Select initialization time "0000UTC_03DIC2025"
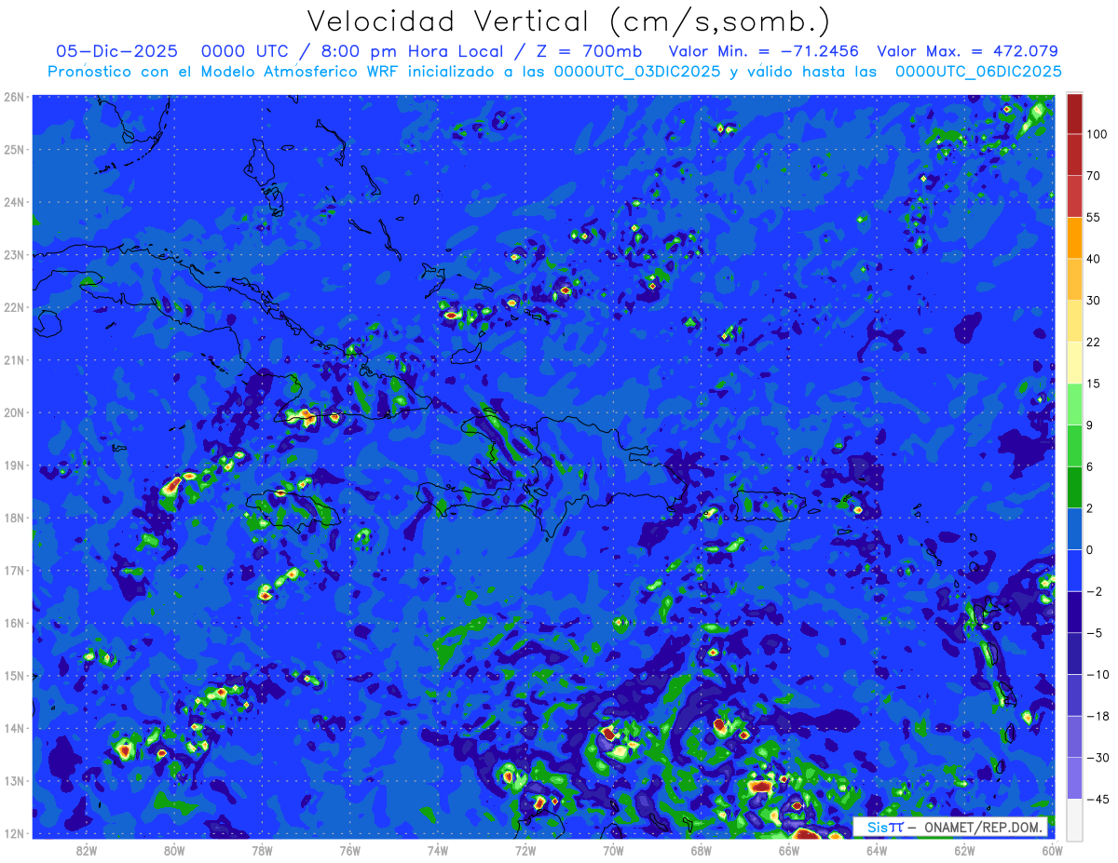This screenshot has height=863, width=1118. pyautogui.click(x=636, y=72)
